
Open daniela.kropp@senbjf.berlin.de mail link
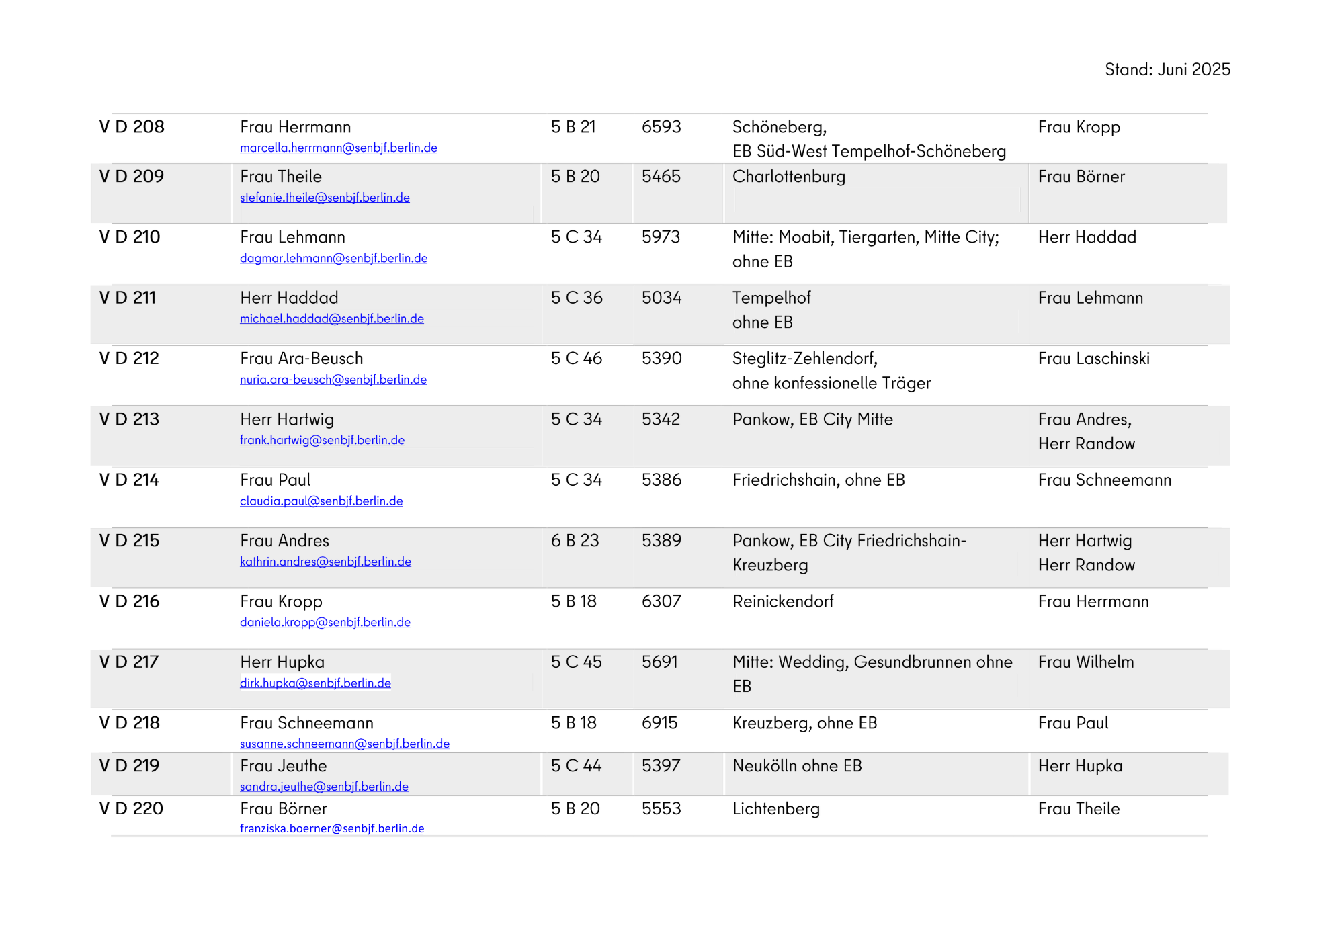coord(325,622)
